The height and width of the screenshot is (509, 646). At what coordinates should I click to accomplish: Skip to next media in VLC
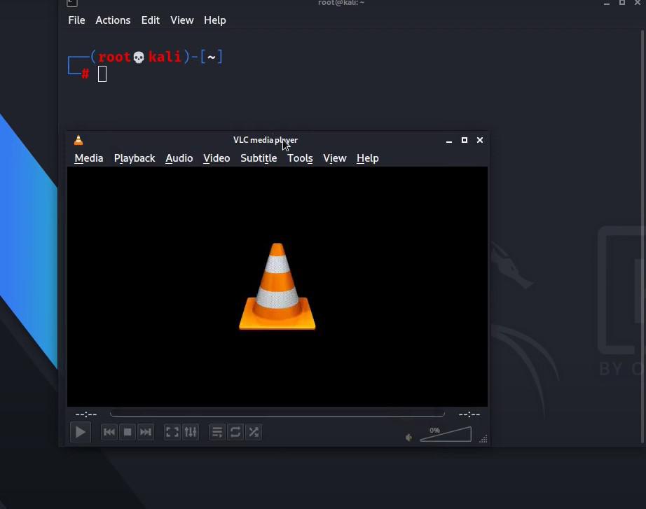click(x=146, y=432)
